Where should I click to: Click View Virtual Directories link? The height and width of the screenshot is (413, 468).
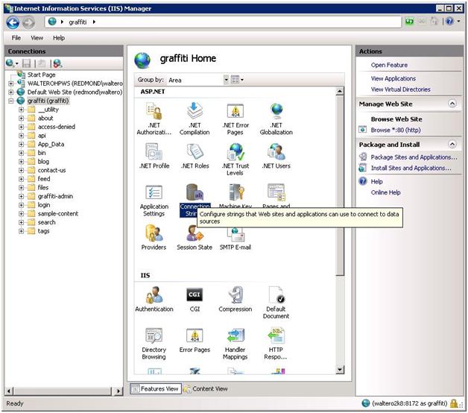[x=400, y=89]
